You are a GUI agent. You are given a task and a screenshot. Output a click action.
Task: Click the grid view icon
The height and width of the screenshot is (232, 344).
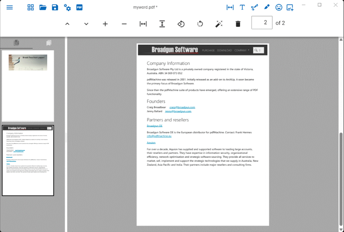(x=31, y=7)
